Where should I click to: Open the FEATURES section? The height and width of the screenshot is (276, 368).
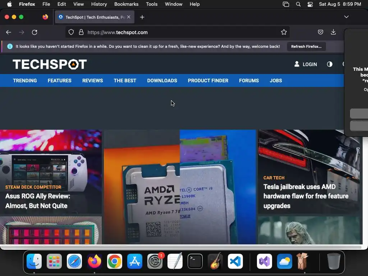click(x=60, y=80)
